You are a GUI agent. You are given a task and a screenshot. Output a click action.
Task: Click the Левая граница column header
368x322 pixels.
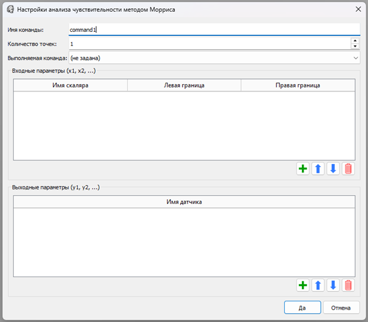(x=184, y=86)
